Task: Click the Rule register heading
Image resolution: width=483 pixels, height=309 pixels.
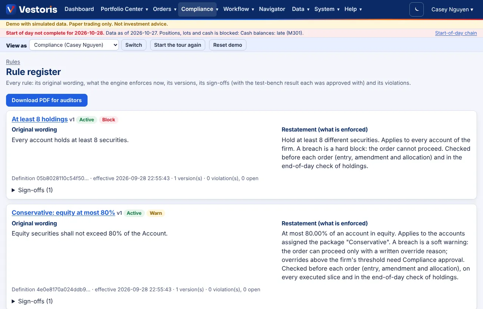Action: 34,72
